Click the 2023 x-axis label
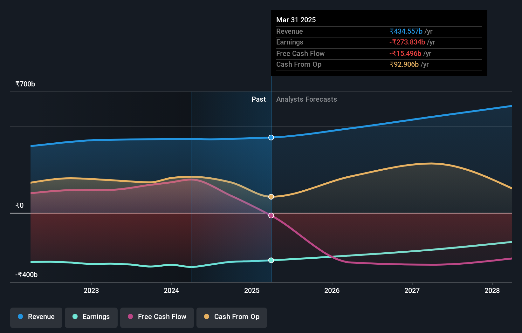The image size is (522, 333). [x=91, y=290]
